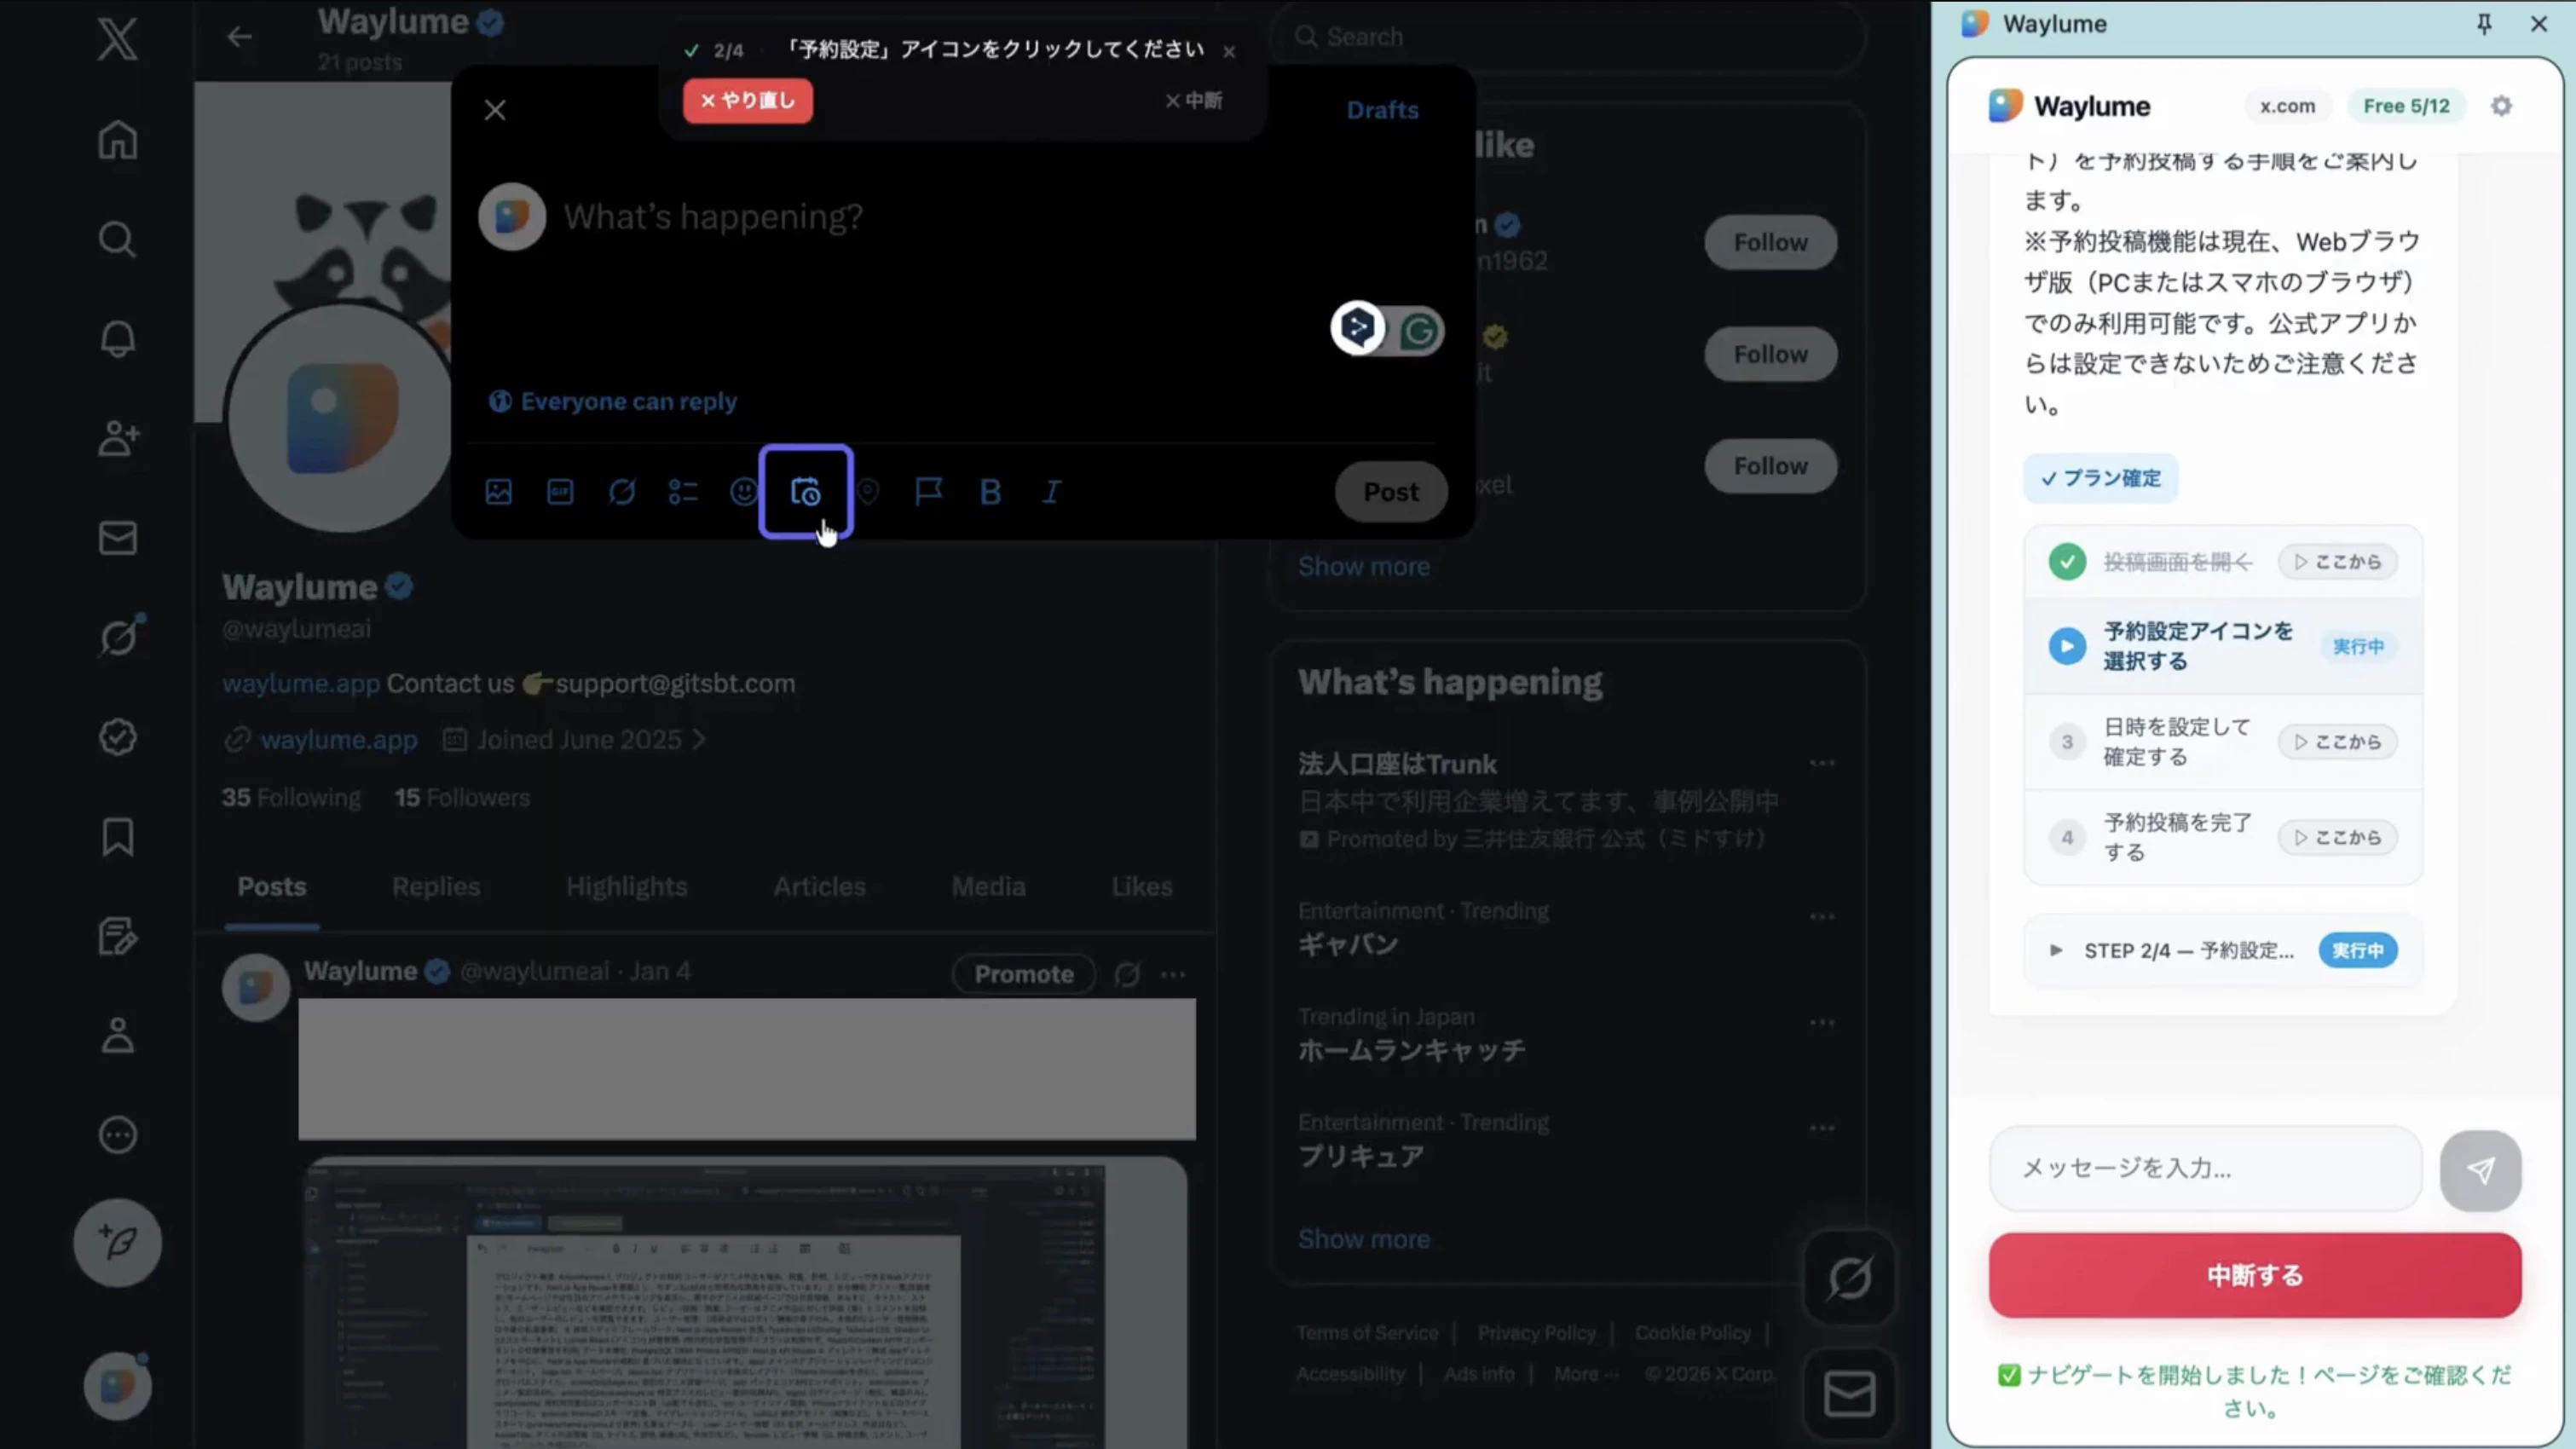Open emoji picker in composer
2576x1449 pixels.
click(x=744, y=492)
